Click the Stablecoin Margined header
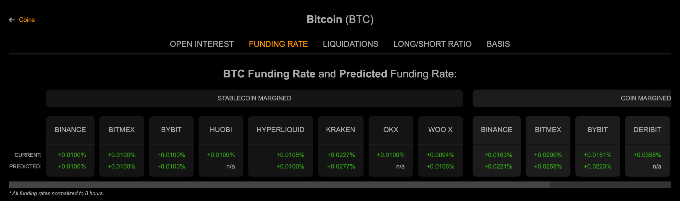The image size is (680, 201). point(254,98)
